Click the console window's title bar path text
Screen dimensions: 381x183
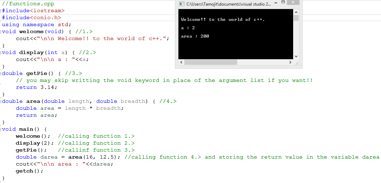click(x=228, y=4)
